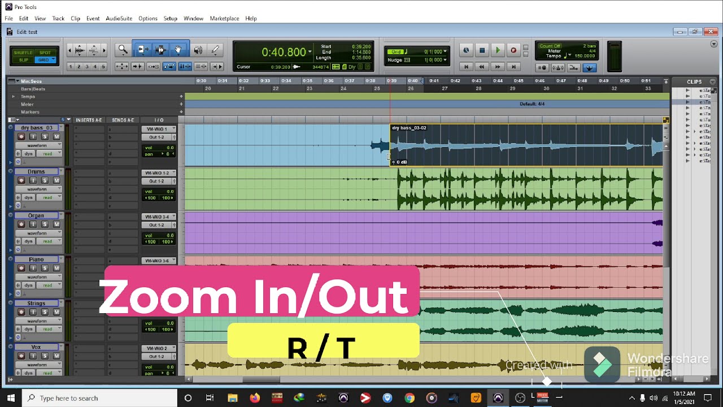Click the taskbar search box
723x407 pixels.
point(100,398)
